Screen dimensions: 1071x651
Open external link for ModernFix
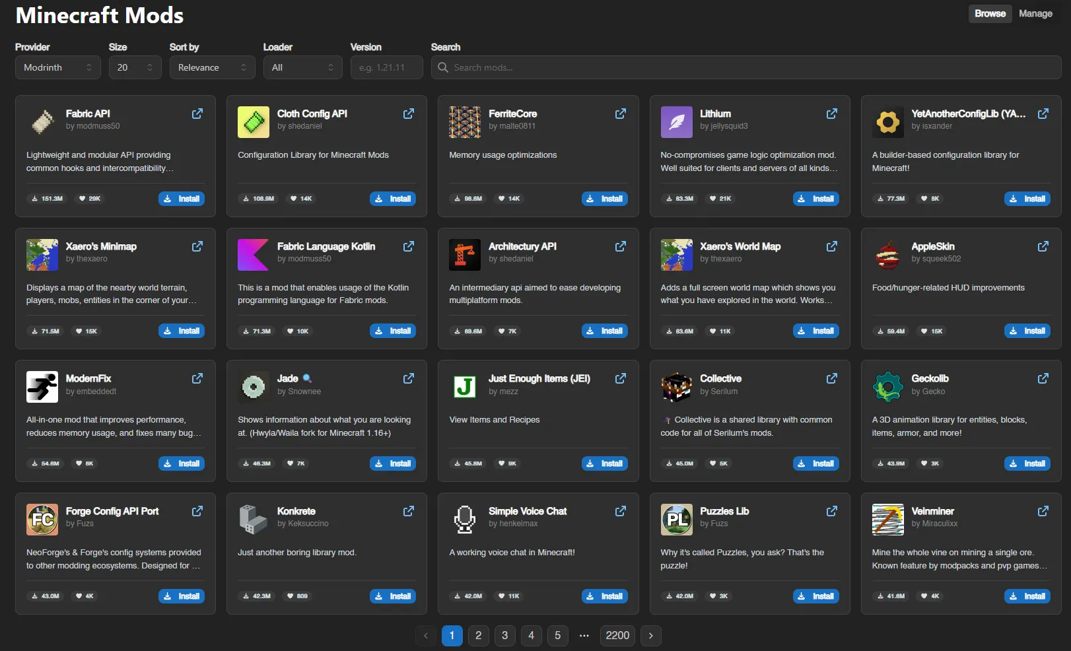[197, 378]
